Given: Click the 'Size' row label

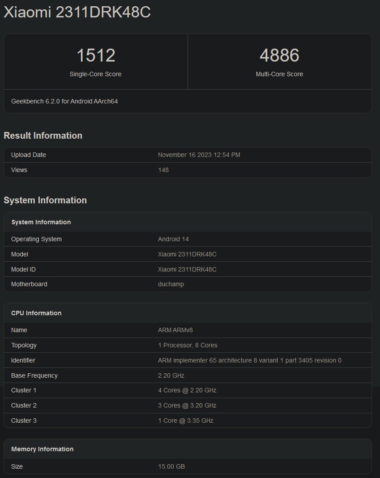Looking at the screenshot, I should coord(17,466).
